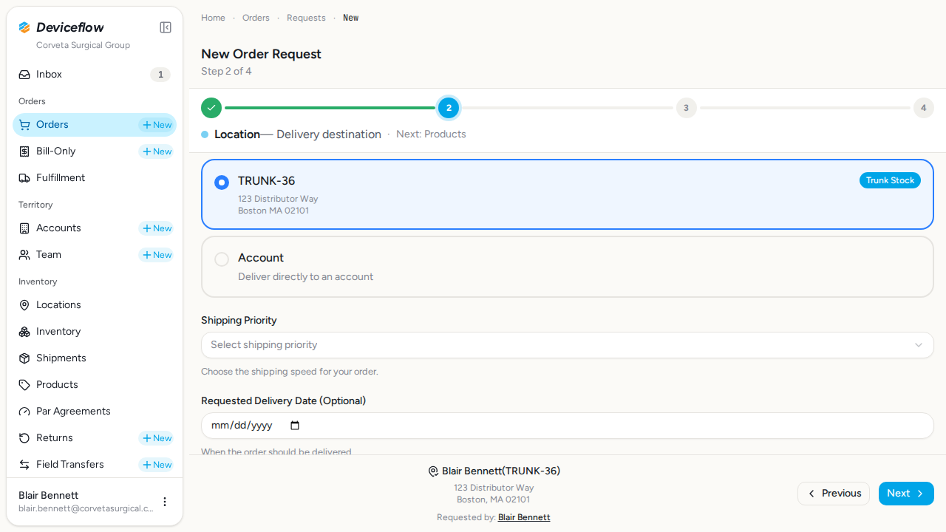Click the Field Transfers arrows icon
The width and height of the screenshot is (946, 532).
(x=24, y=465)
